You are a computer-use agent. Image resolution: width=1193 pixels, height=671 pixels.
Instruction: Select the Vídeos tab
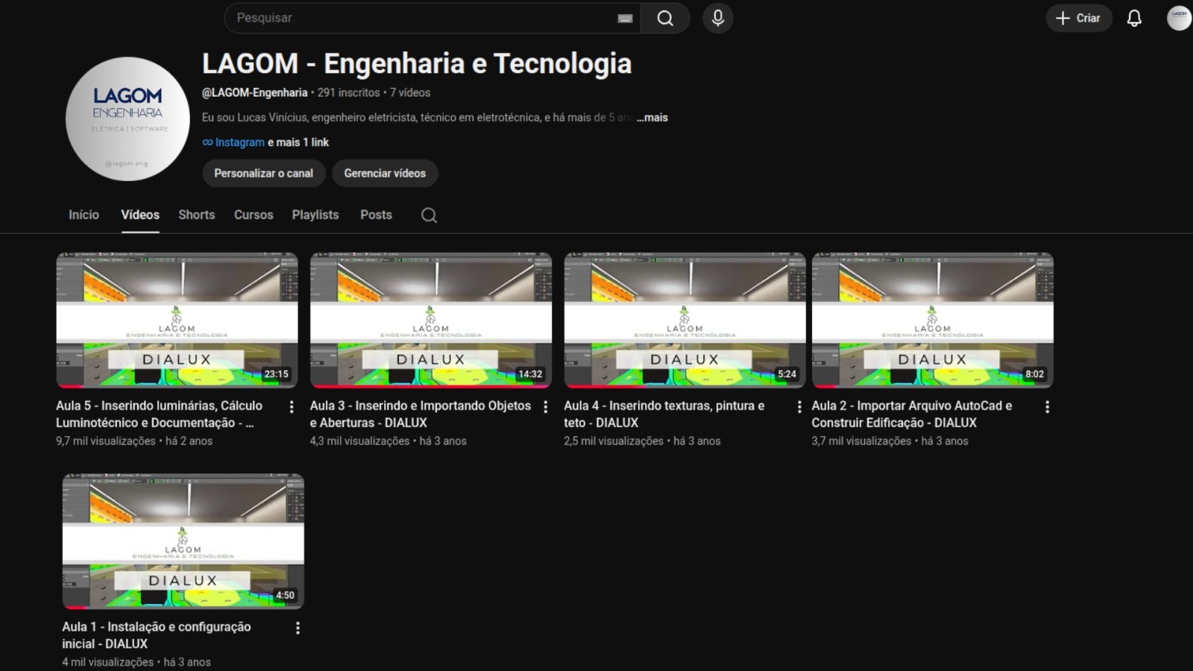[x=140, y=215]
